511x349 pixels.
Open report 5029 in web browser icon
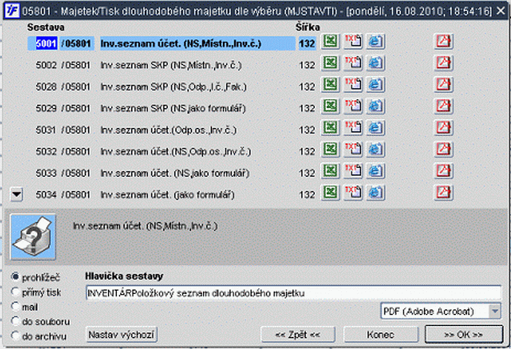[376, 106]
